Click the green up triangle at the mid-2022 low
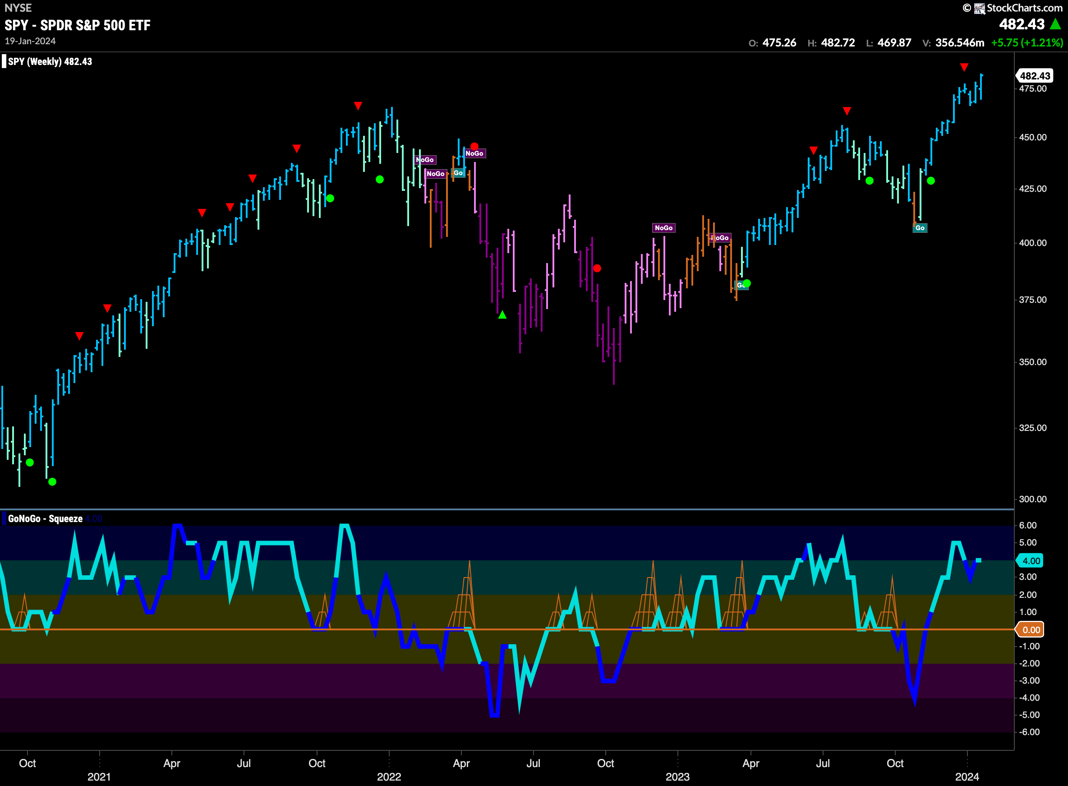1068x786 pixels. [x=502, y=314]
